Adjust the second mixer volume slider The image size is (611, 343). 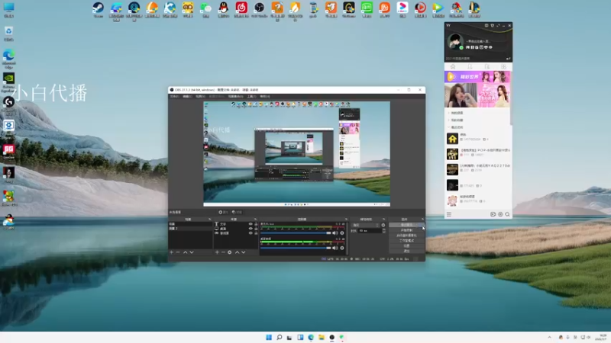[296, 248]
